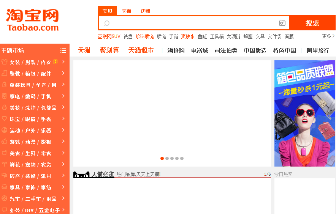Click the Tmall cat logo icon

coord(81,175)
